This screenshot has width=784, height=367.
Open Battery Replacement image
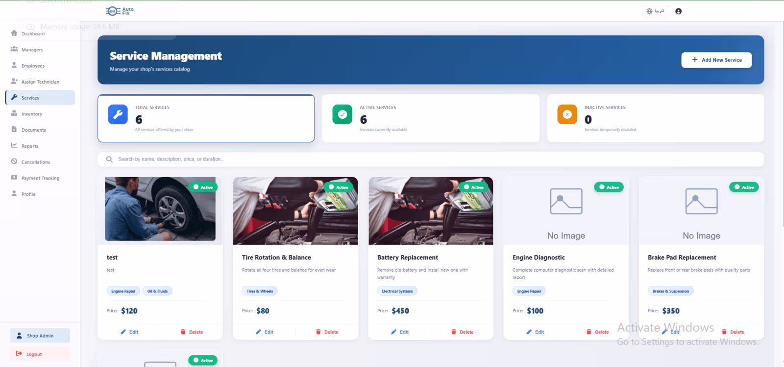431,211
